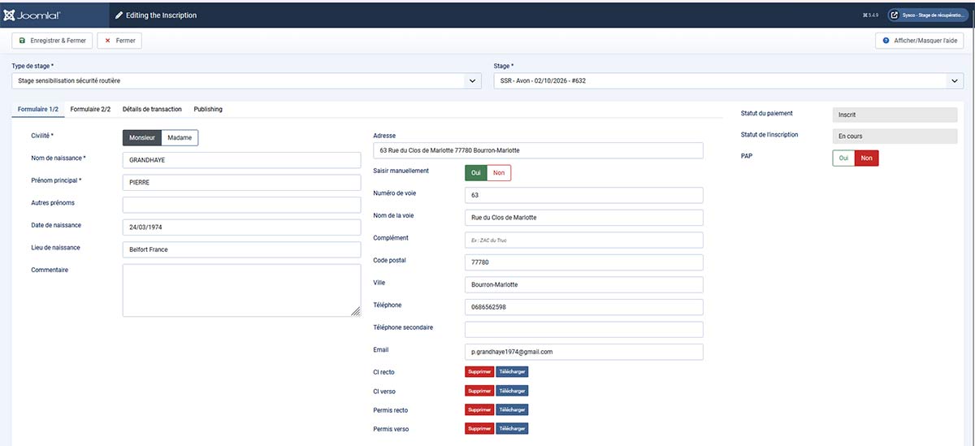This screenshot has width=975, height=446.
Task: Select Madame civility option
Action: [180, 138]
